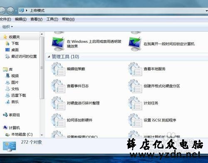Select 收藏夹 in the navigation pane
This screenshot has width=208, height=163.
(x=14, y=37)
